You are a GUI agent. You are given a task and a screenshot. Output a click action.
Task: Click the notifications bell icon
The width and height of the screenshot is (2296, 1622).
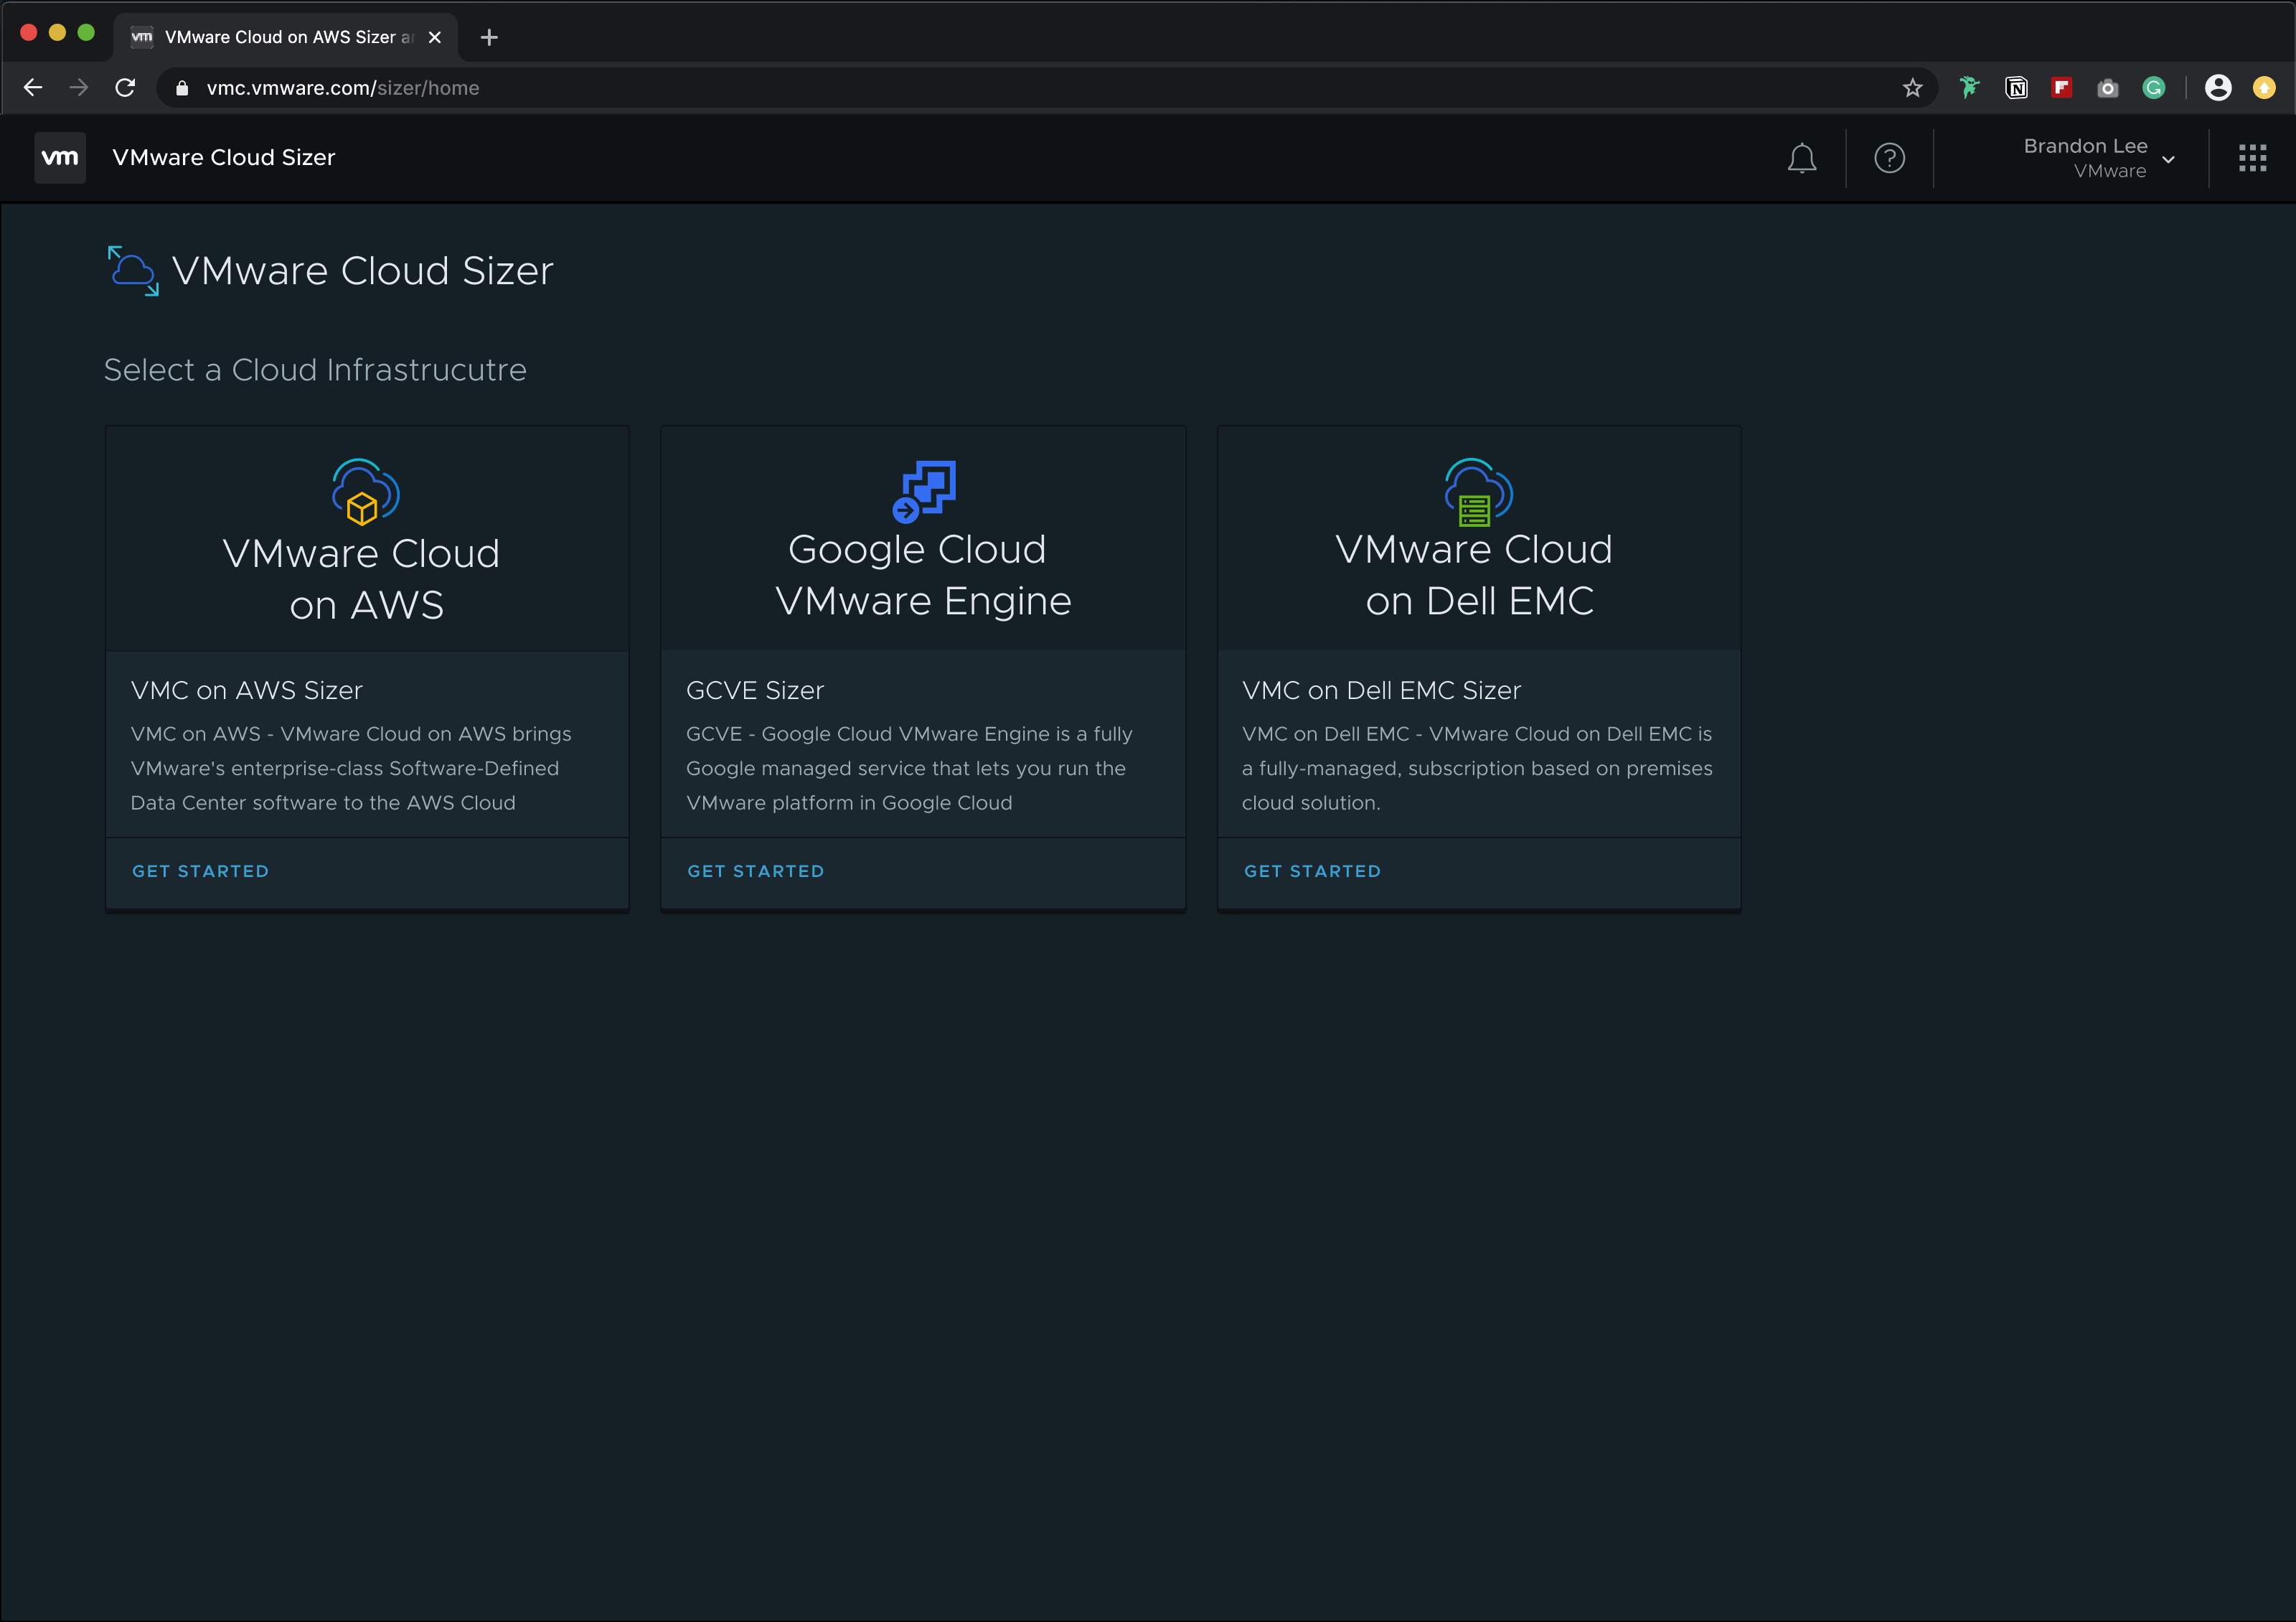[1801, 158]
